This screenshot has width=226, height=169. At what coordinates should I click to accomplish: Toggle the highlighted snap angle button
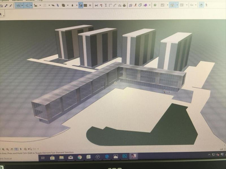[27, 6]
